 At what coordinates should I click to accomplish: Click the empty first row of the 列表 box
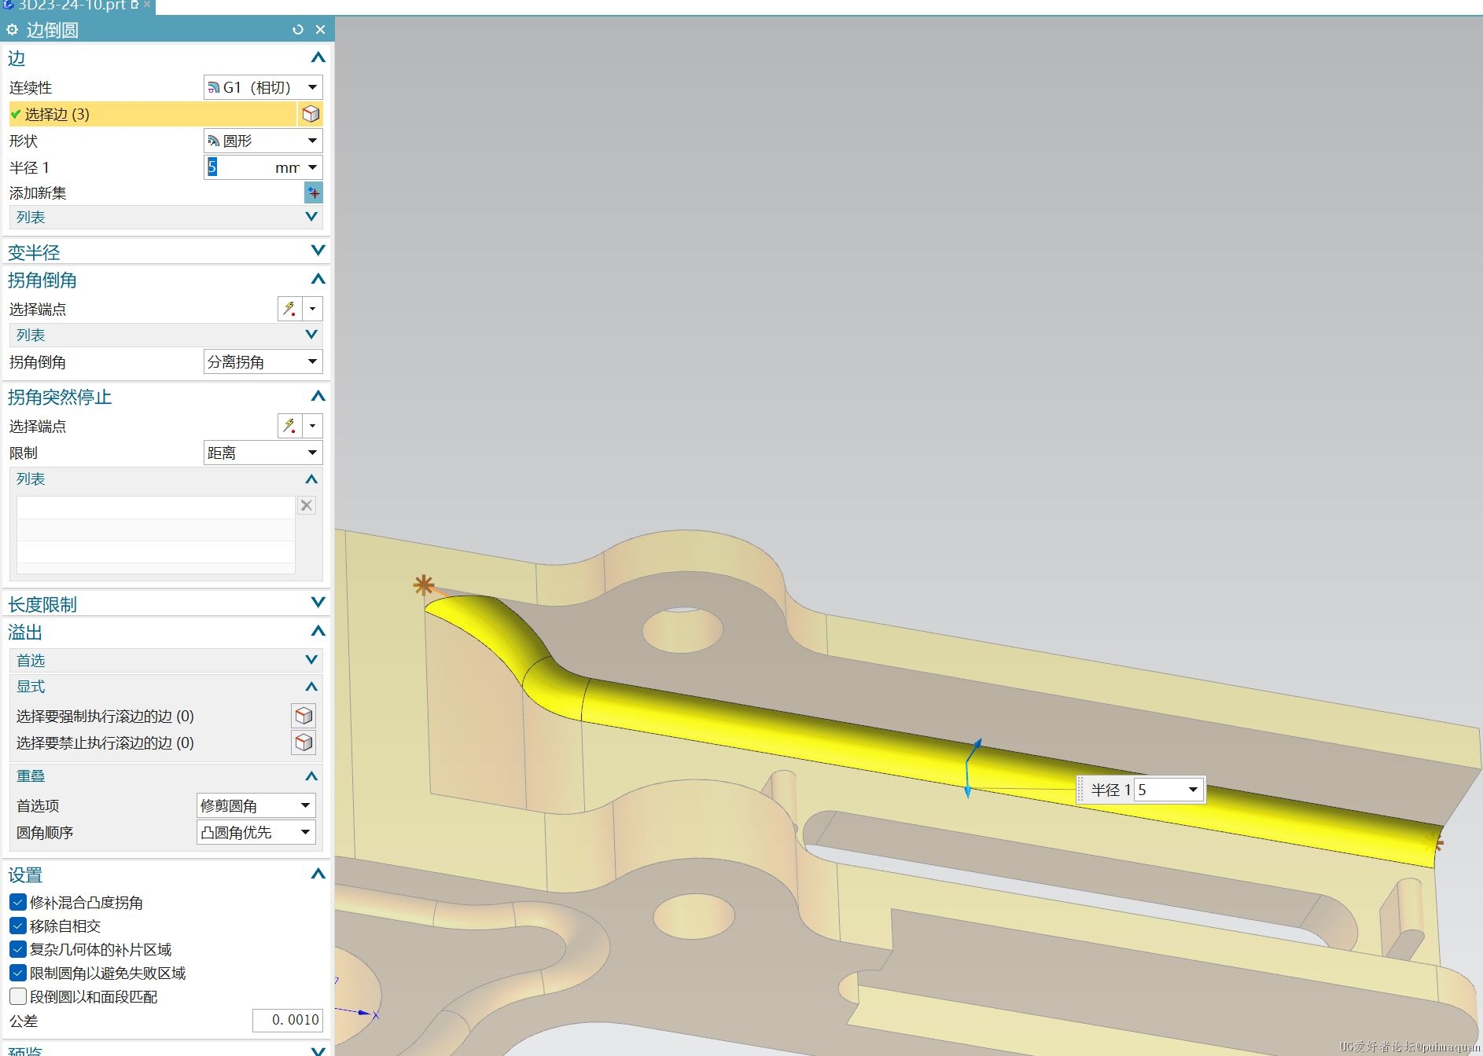pyautogui.click(x=156, y=507)
